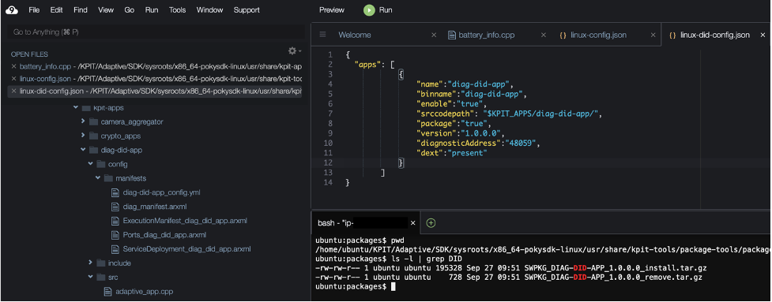This screenshot has height=302, width=772.
Task: Focus the Go to Anything search field
Action: point(156,32)
